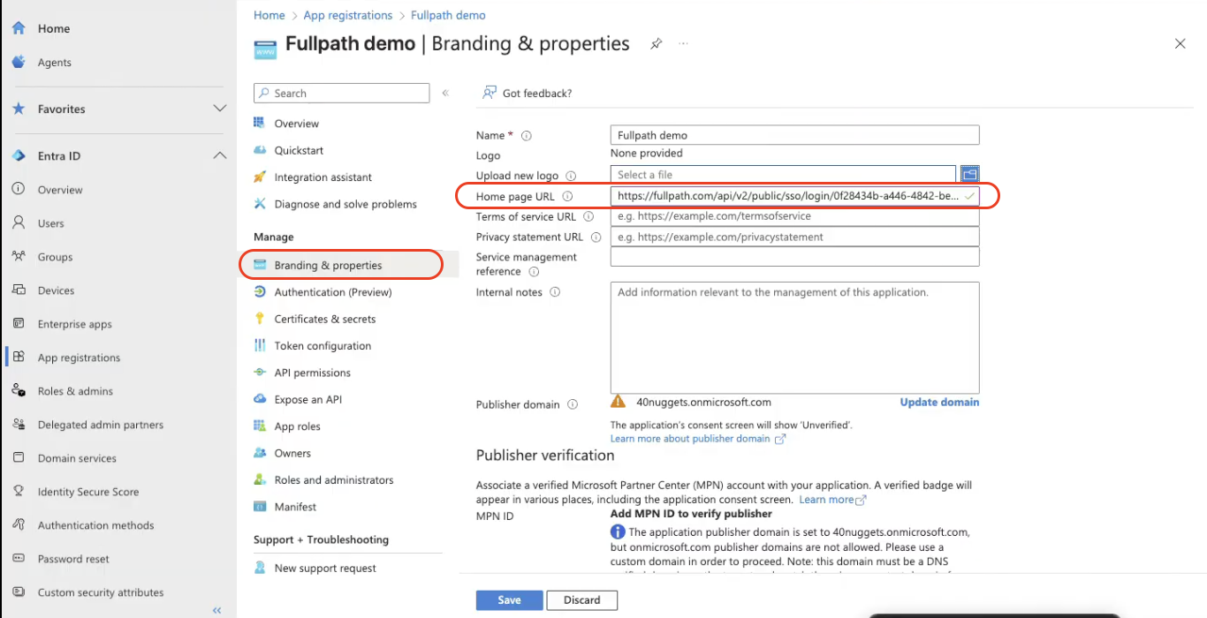Collapse the Entra ID section

[219, 156]
